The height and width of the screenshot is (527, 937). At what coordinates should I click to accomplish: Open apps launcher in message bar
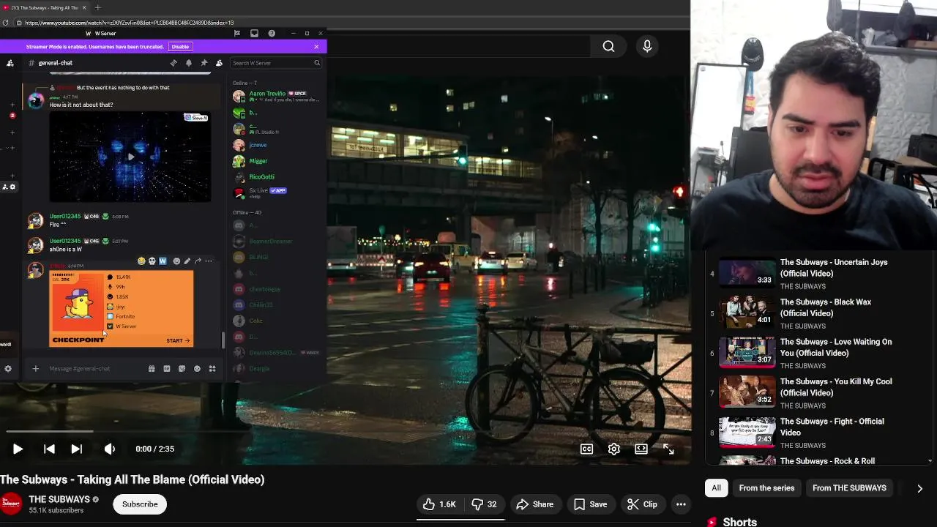click(x=212, y=369)
